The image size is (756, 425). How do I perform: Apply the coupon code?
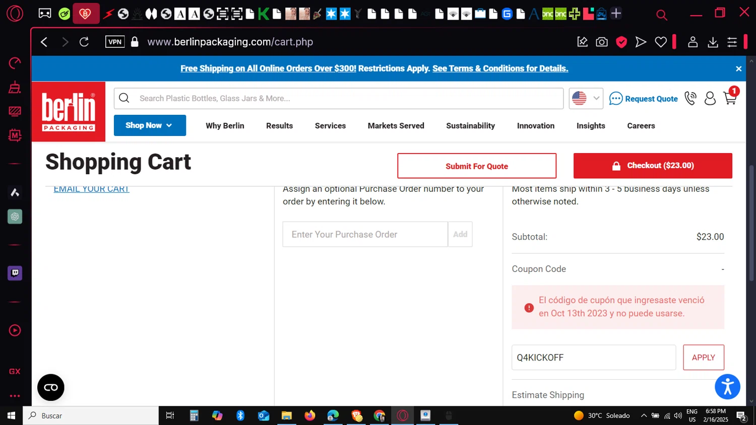(704, 358)
